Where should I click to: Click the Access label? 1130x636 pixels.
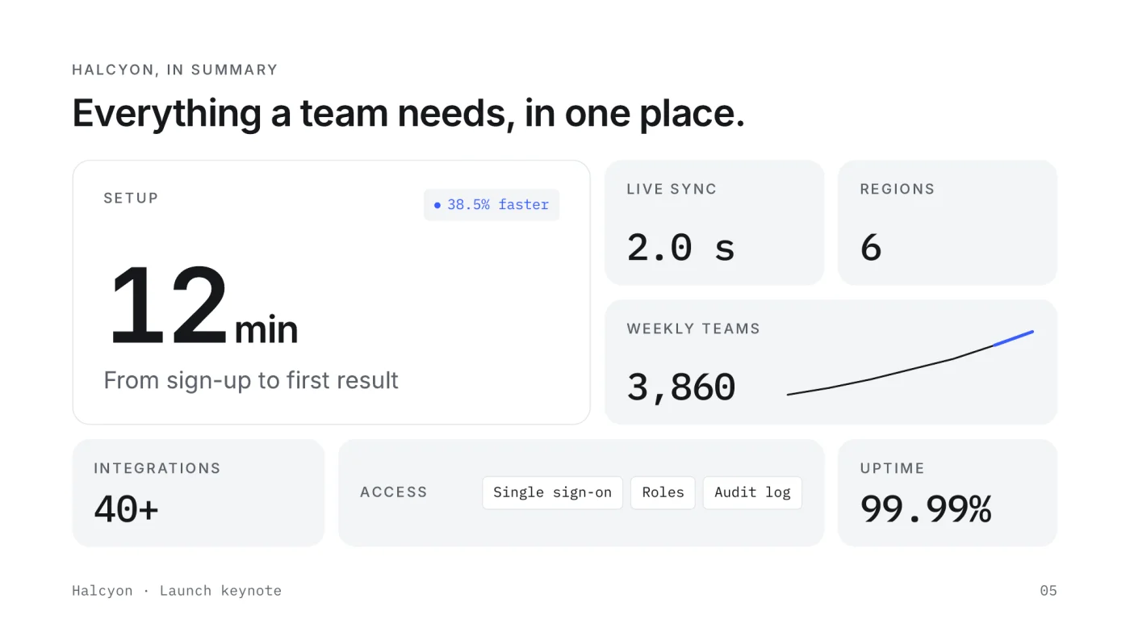[x=394, y=492]
